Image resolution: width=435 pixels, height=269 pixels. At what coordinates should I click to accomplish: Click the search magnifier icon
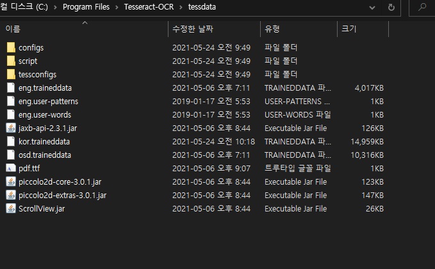[x=422, y=7]
